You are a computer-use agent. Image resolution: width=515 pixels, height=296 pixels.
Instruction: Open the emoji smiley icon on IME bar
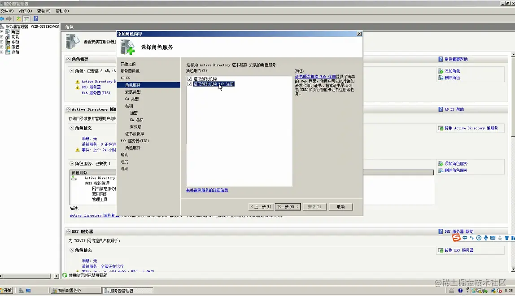click(479, 238)
